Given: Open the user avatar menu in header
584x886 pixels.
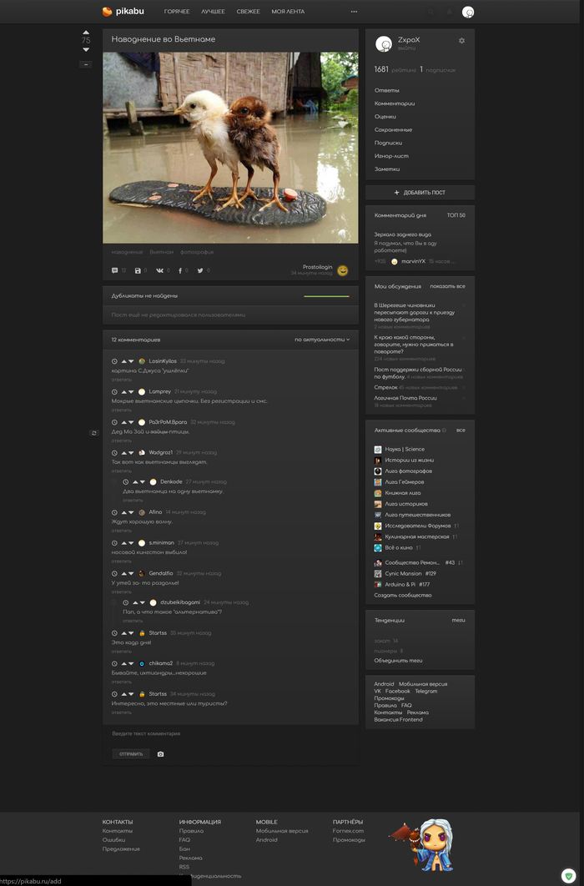Looking at the screenshot, I should (x=468, y=12).
